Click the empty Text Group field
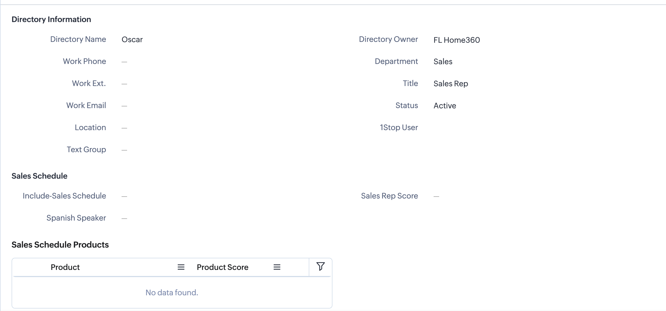Image resolution: width=666 pixels, height=311 pixels. click(124, 150)
